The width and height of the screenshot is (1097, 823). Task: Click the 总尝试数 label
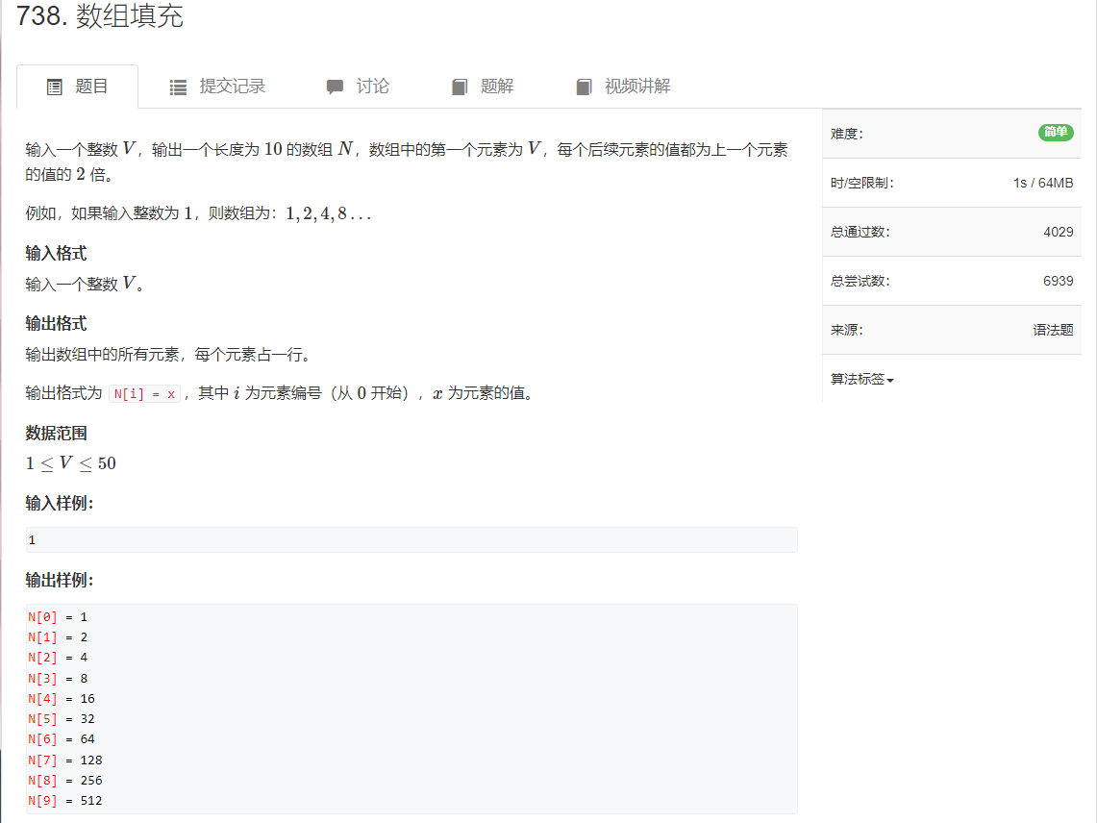(860, 281)
